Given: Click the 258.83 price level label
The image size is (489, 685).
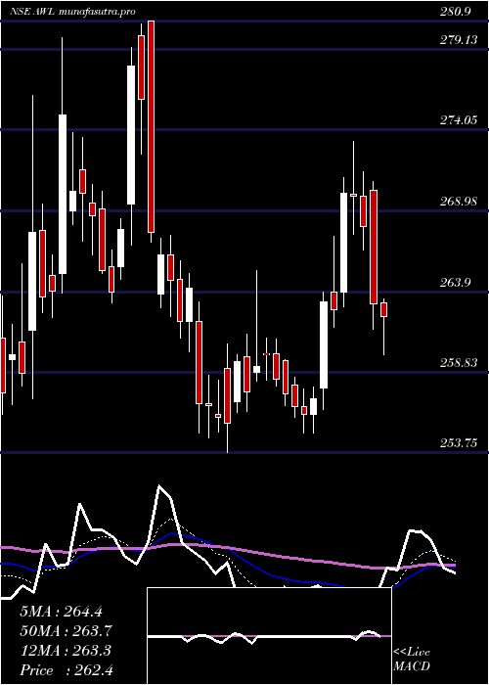Looking at the screenshot, I should tap(459, 363).
